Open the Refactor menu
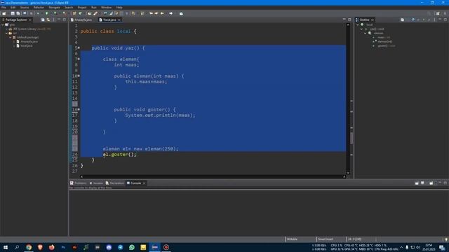 coord(39,8)
